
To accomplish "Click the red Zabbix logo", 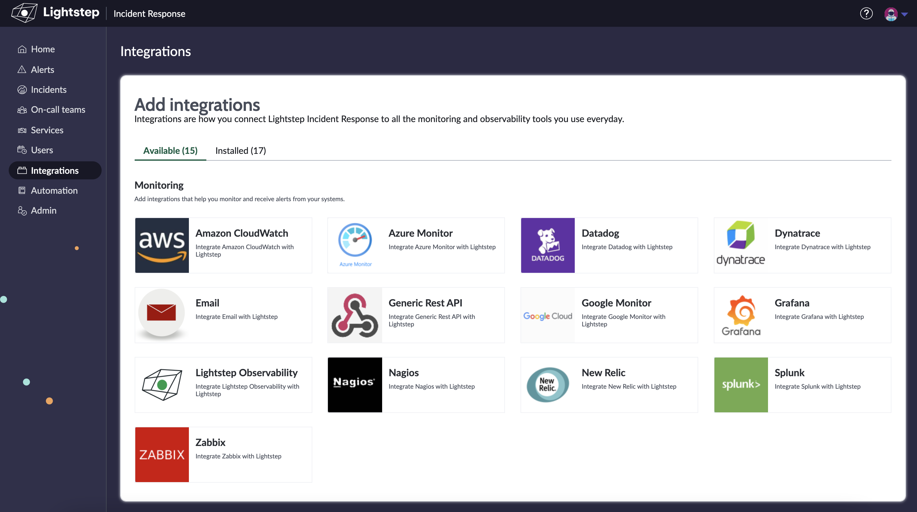I will click(x=162, y=455).
